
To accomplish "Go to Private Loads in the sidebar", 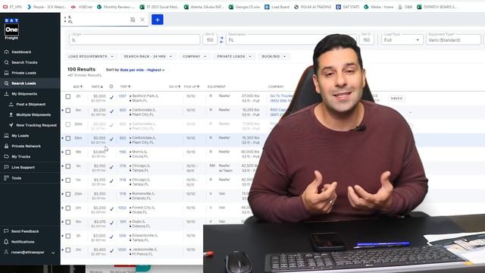I will [23, 73].
